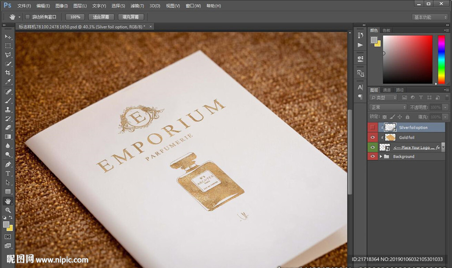Image resolution: width=452 pixels, height=268 pixels.
Task: Open the 图层(L) menu
Action: click(80, 6)
